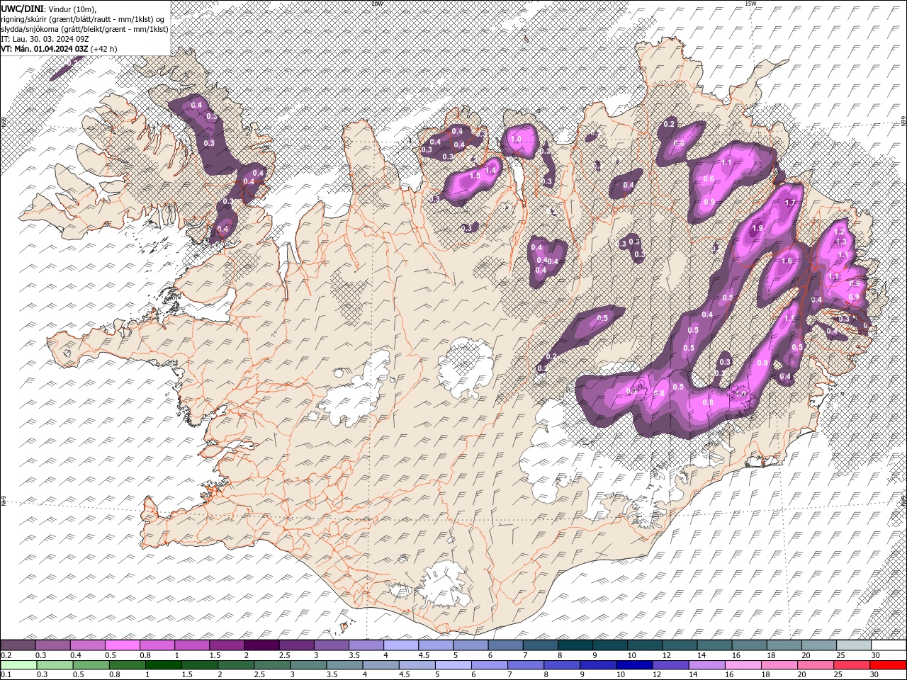907x680 pixels.
Task: Click the rain legend swatch labeled 0.8
Action: pos(128,664)
